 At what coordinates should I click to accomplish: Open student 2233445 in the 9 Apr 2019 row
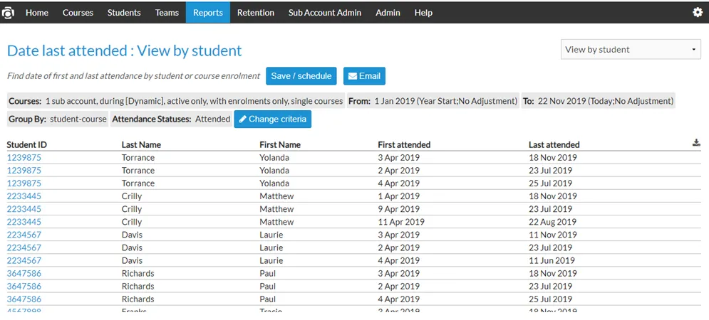tap(24, 209)
